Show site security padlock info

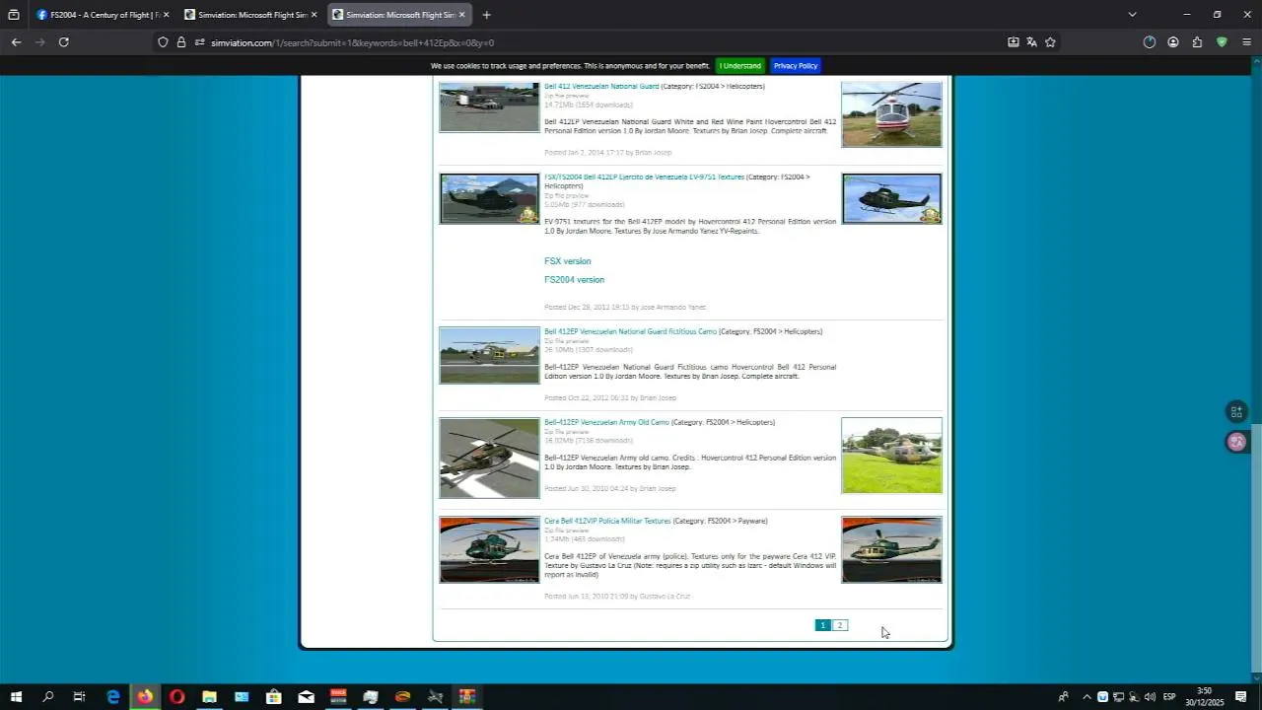point(181,42)
